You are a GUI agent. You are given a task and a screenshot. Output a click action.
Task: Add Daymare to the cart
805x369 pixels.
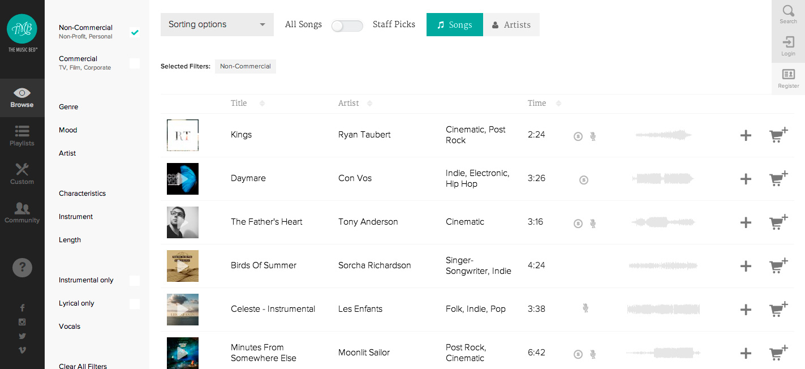(x=778, y=178)
